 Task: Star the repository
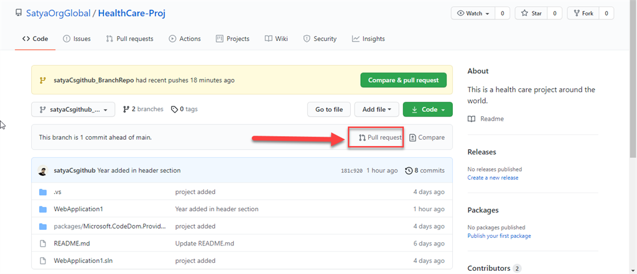point(531,14)
